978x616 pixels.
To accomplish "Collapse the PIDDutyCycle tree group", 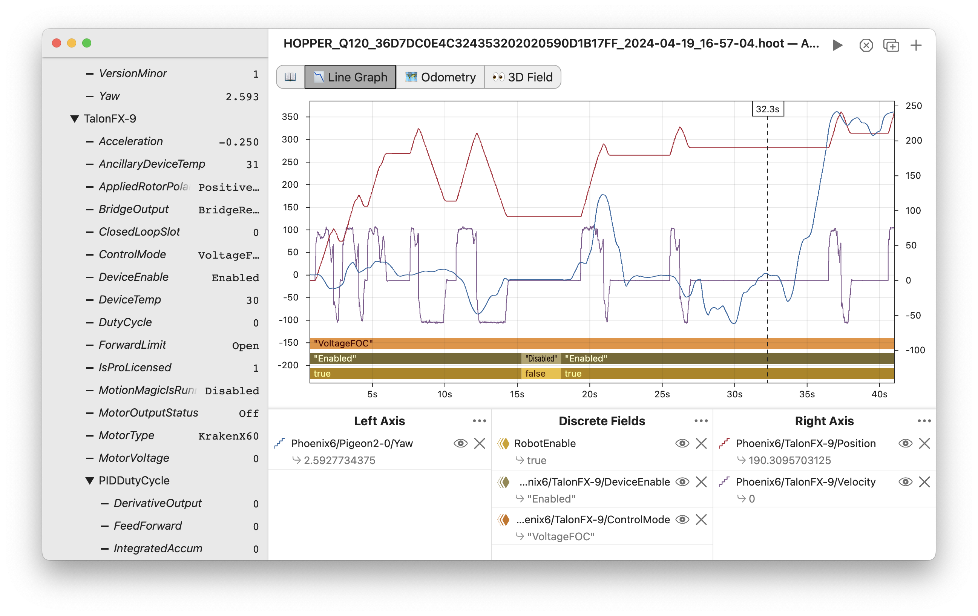I will 90,481.
